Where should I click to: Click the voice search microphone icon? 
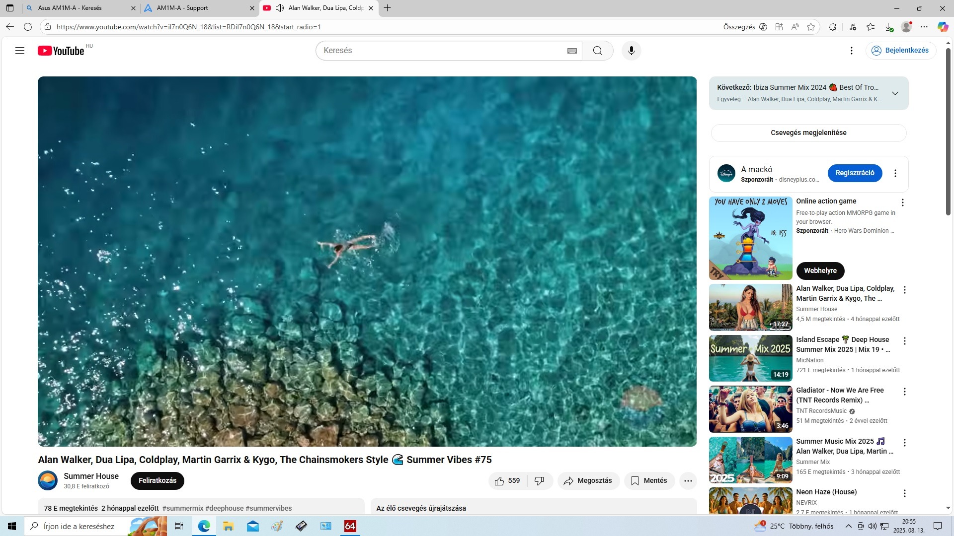tap(631, 51)
